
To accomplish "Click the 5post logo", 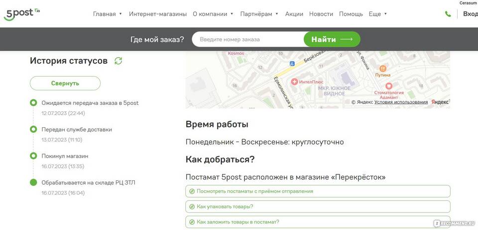I will [x=21, y=14].
